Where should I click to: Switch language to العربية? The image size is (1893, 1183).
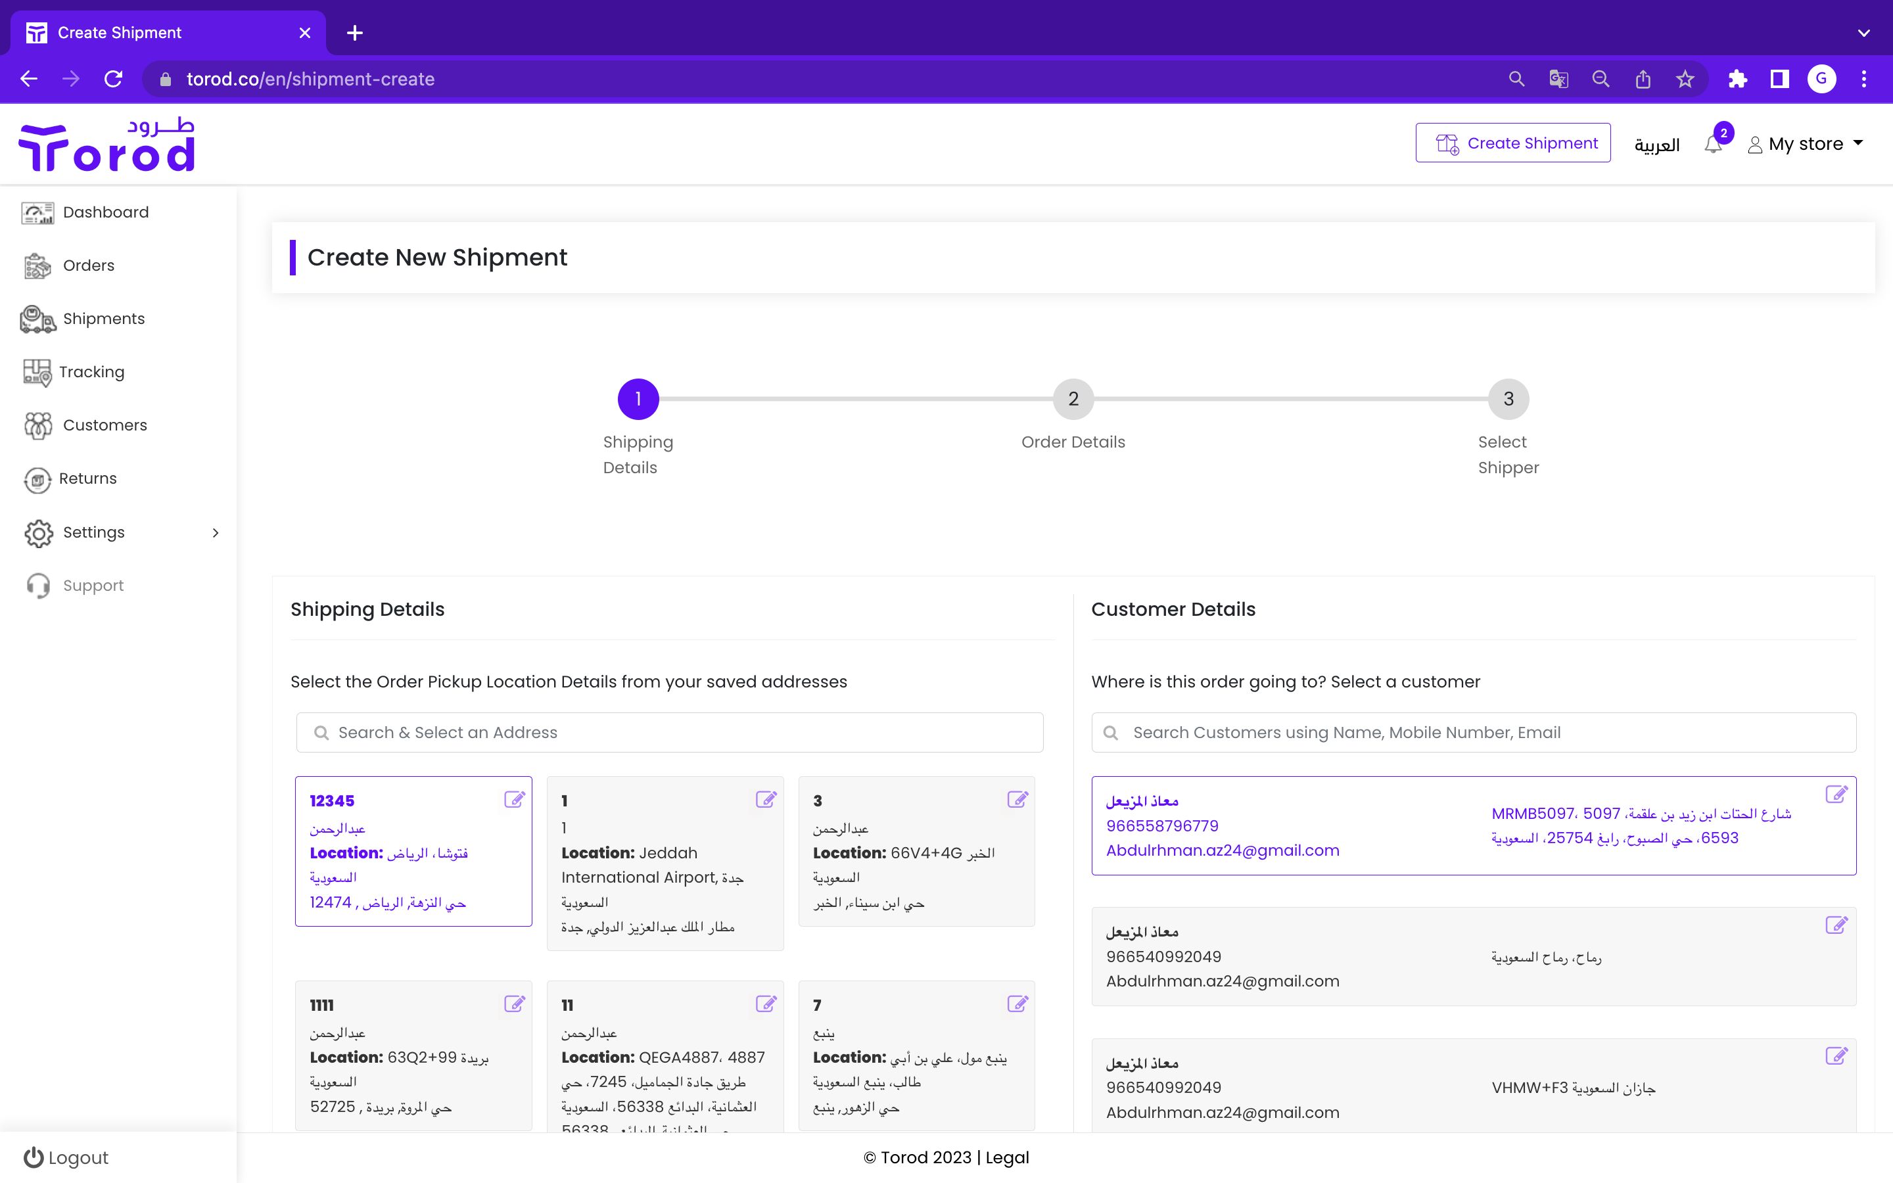[1657, 145]
